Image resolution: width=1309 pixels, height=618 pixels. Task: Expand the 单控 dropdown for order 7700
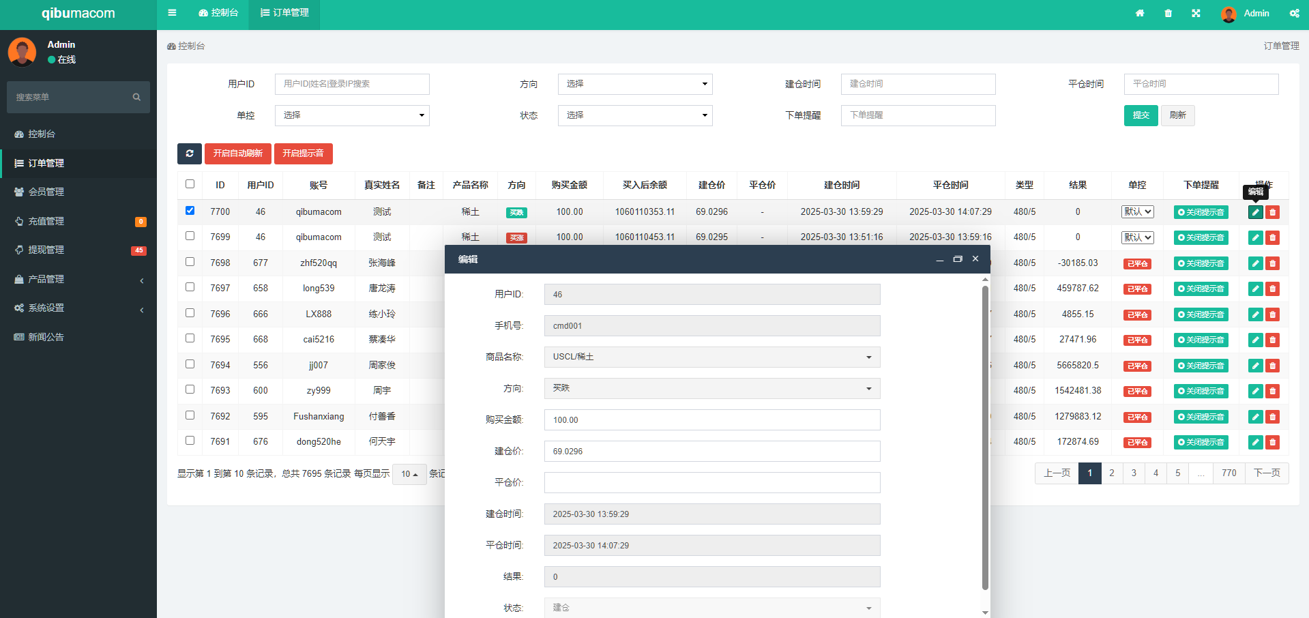point(1137,212)
